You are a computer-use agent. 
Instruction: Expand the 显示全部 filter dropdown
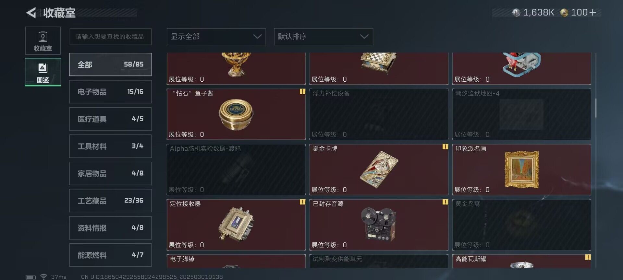click(x=216, y=37)
